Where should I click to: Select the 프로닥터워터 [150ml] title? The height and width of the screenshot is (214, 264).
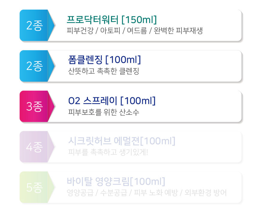point(112,20)
